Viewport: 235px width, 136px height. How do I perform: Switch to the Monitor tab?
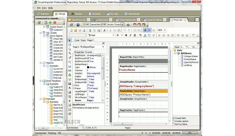click(77, 14)
